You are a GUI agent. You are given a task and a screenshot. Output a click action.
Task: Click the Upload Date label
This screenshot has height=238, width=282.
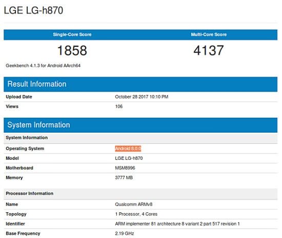(19, 97)
